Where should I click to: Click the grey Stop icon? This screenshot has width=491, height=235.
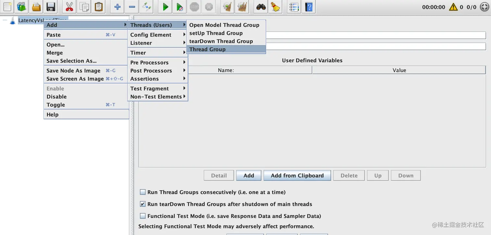click(194, 6)
